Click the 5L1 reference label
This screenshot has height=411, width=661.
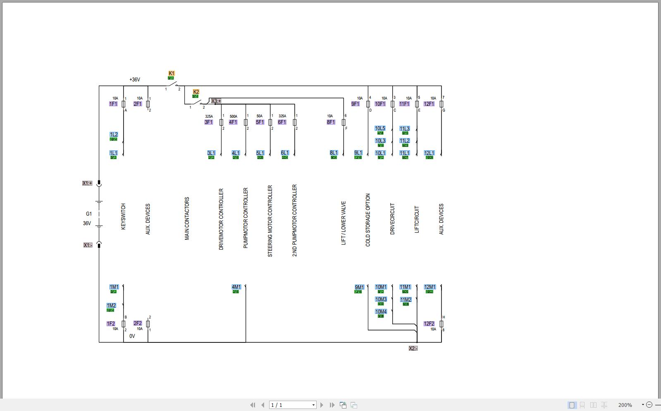click(x=260, y=153)
